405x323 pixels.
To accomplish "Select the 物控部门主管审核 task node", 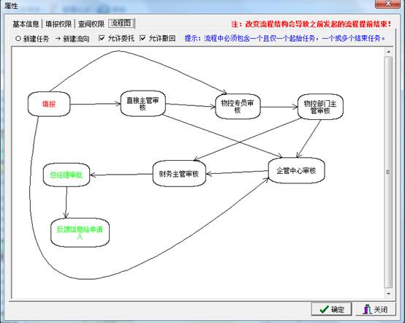I will pos(320,107).
